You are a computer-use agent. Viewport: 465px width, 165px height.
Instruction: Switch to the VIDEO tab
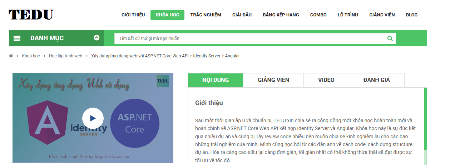[326, 80]
